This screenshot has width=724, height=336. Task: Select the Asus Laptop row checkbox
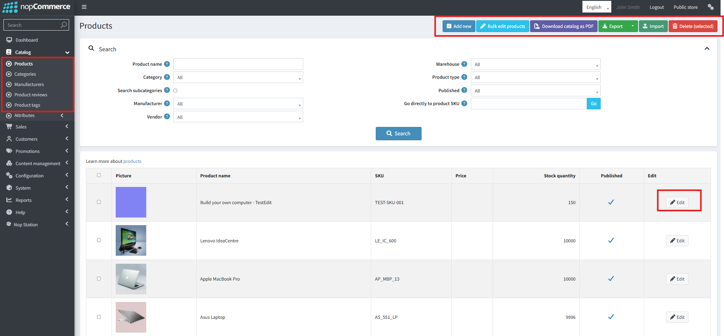(99, 317)
